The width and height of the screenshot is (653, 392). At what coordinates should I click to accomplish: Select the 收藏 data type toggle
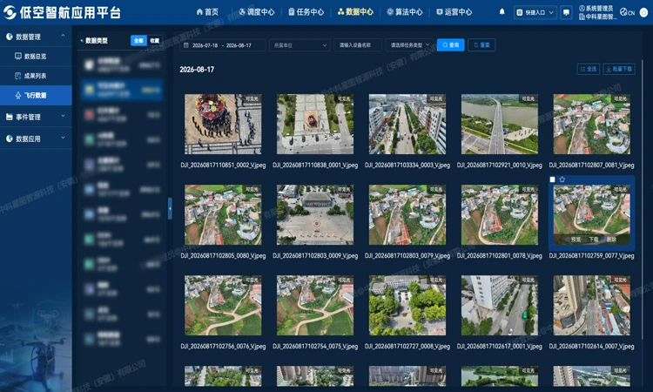[154, 40]
